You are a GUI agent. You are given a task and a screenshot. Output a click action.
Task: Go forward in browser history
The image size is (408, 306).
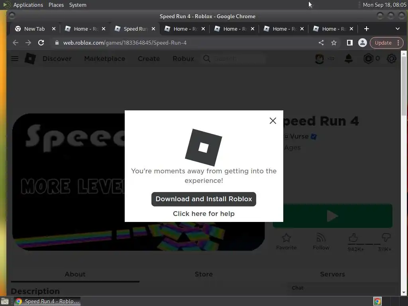click(x=28, y=43)
